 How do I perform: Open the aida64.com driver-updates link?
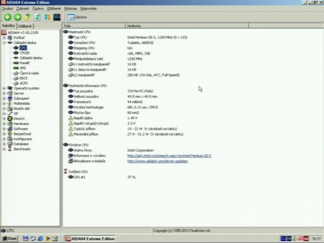157,161
